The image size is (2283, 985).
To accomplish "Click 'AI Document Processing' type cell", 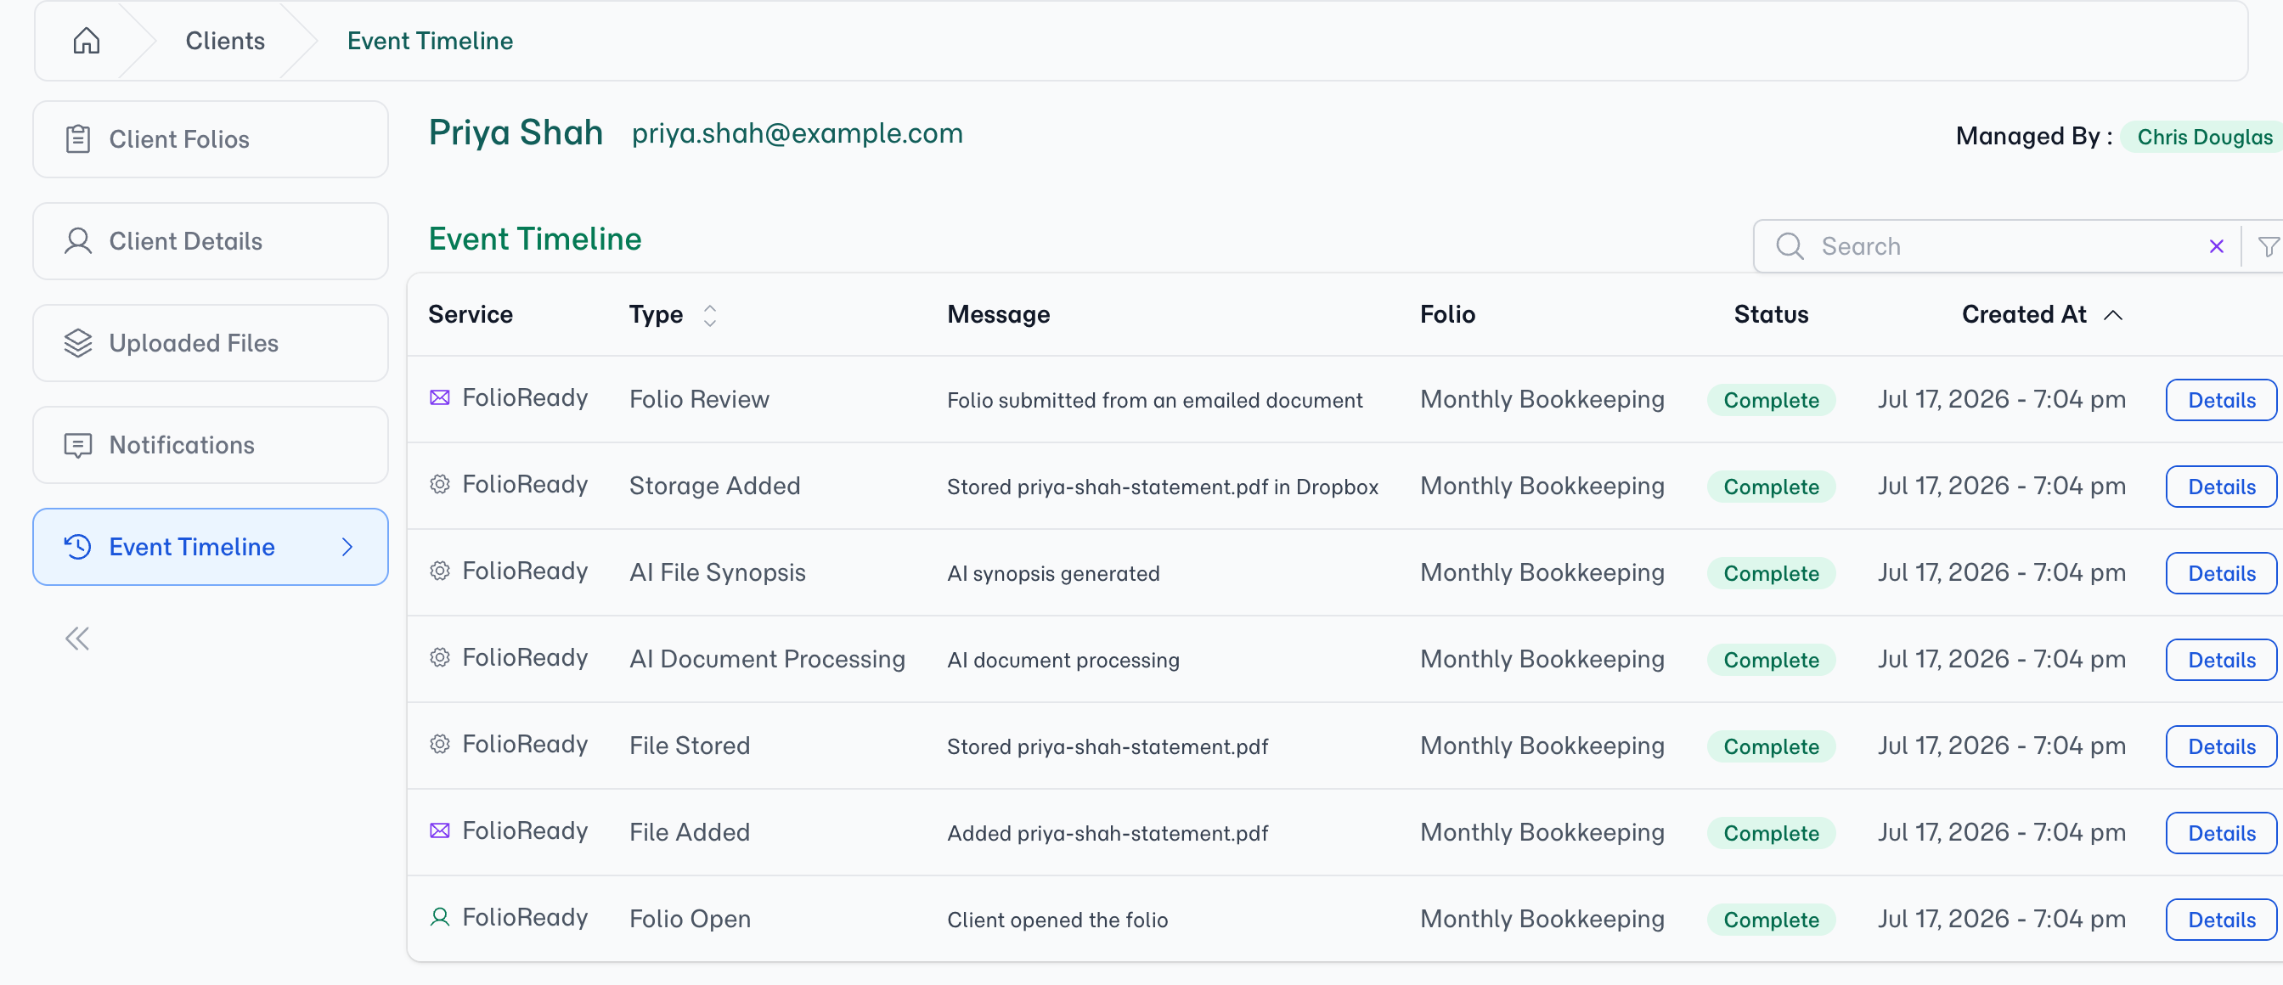I will 767,659.
